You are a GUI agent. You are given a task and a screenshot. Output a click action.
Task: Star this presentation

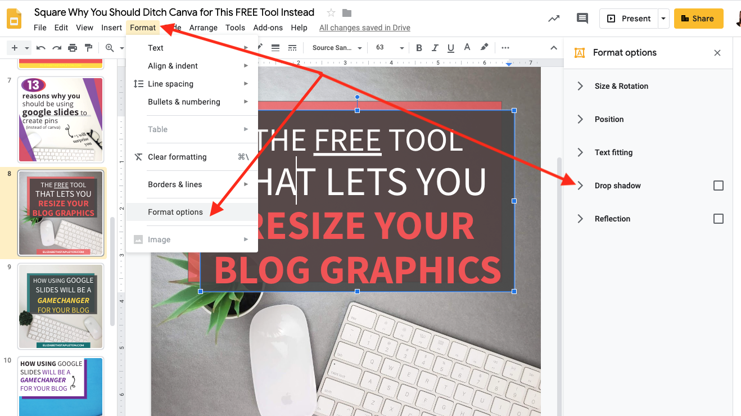331,12
